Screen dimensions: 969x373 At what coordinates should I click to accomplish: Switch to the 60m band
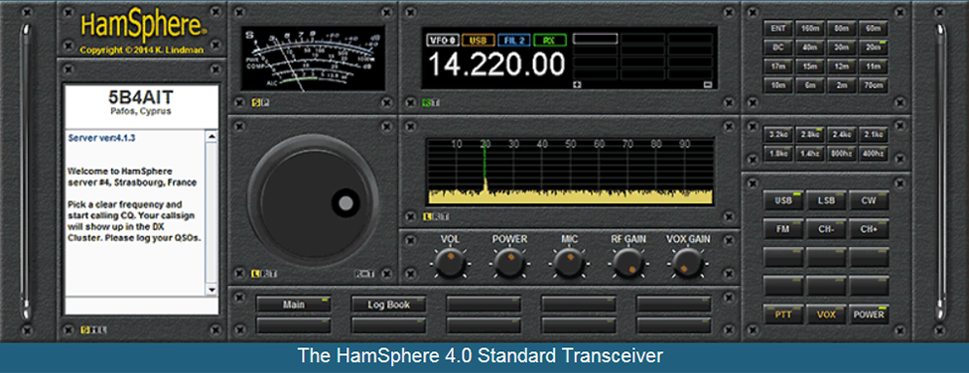coord(873,29)
